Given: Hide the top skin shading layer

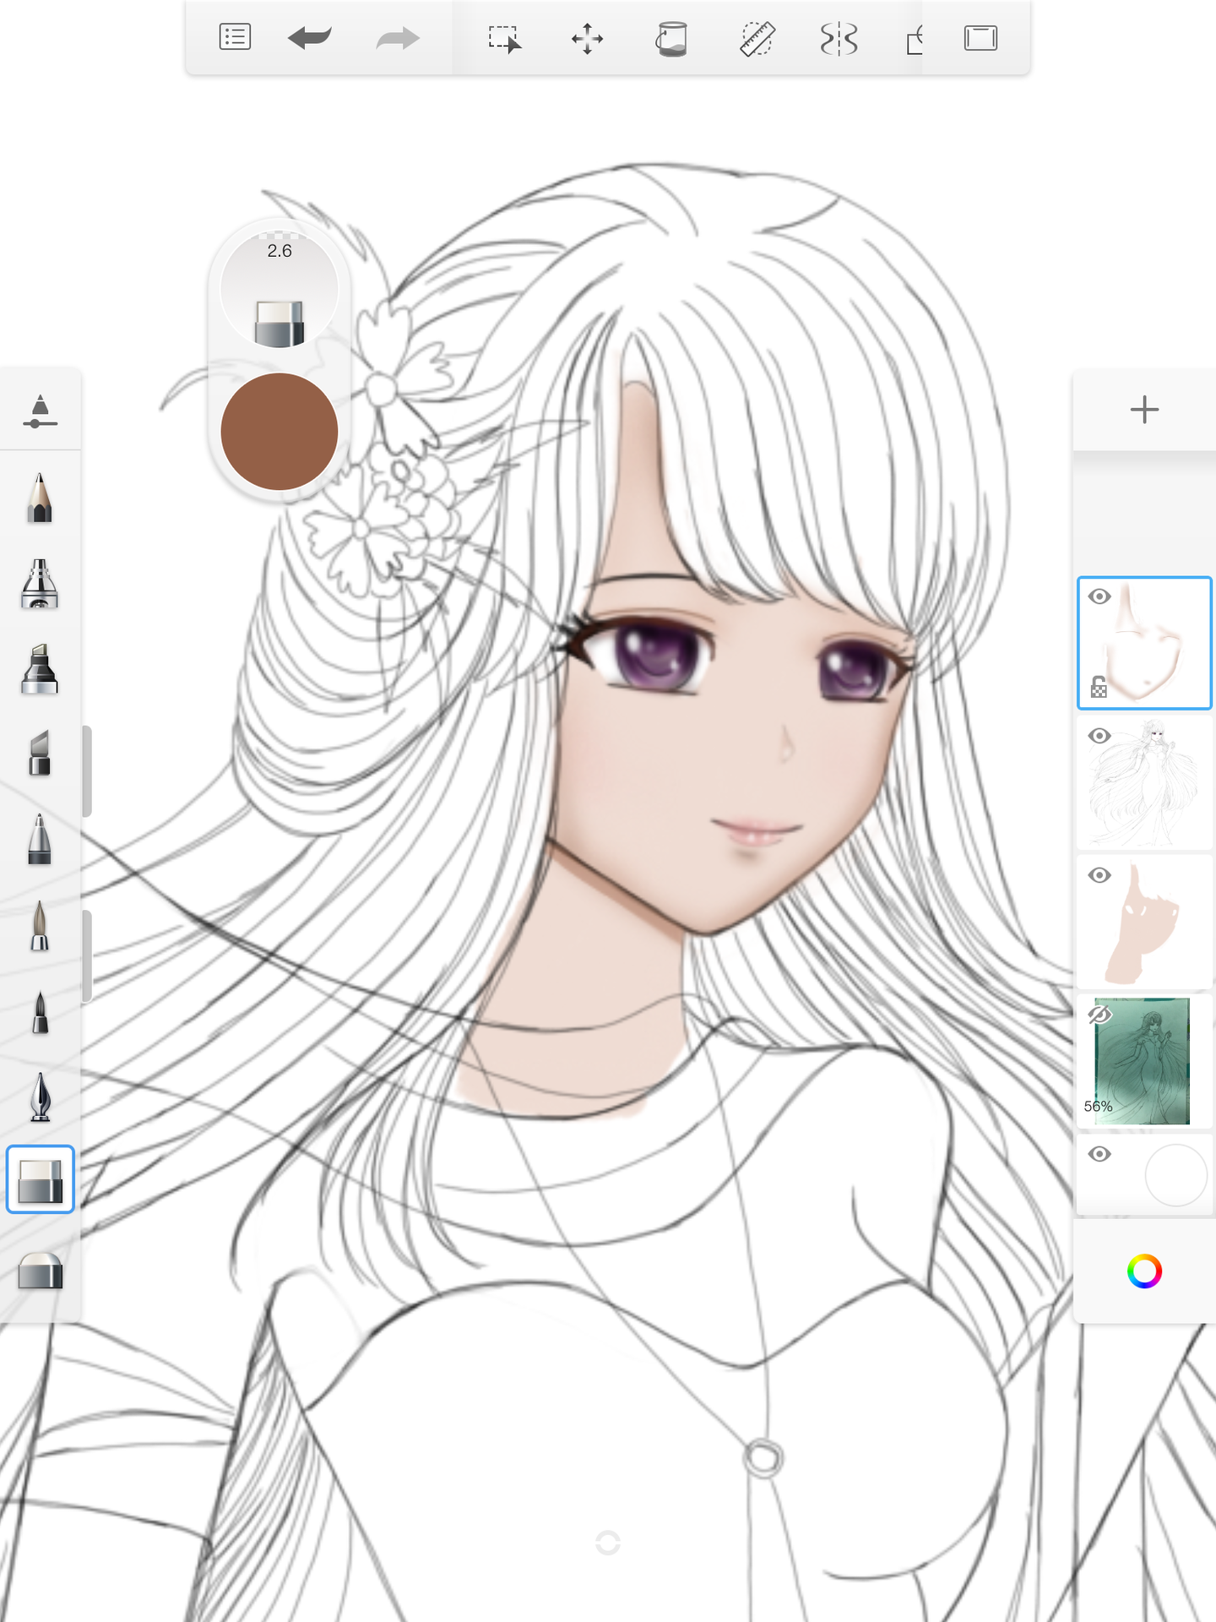Looking at the screenshot, I should 1099,596.
